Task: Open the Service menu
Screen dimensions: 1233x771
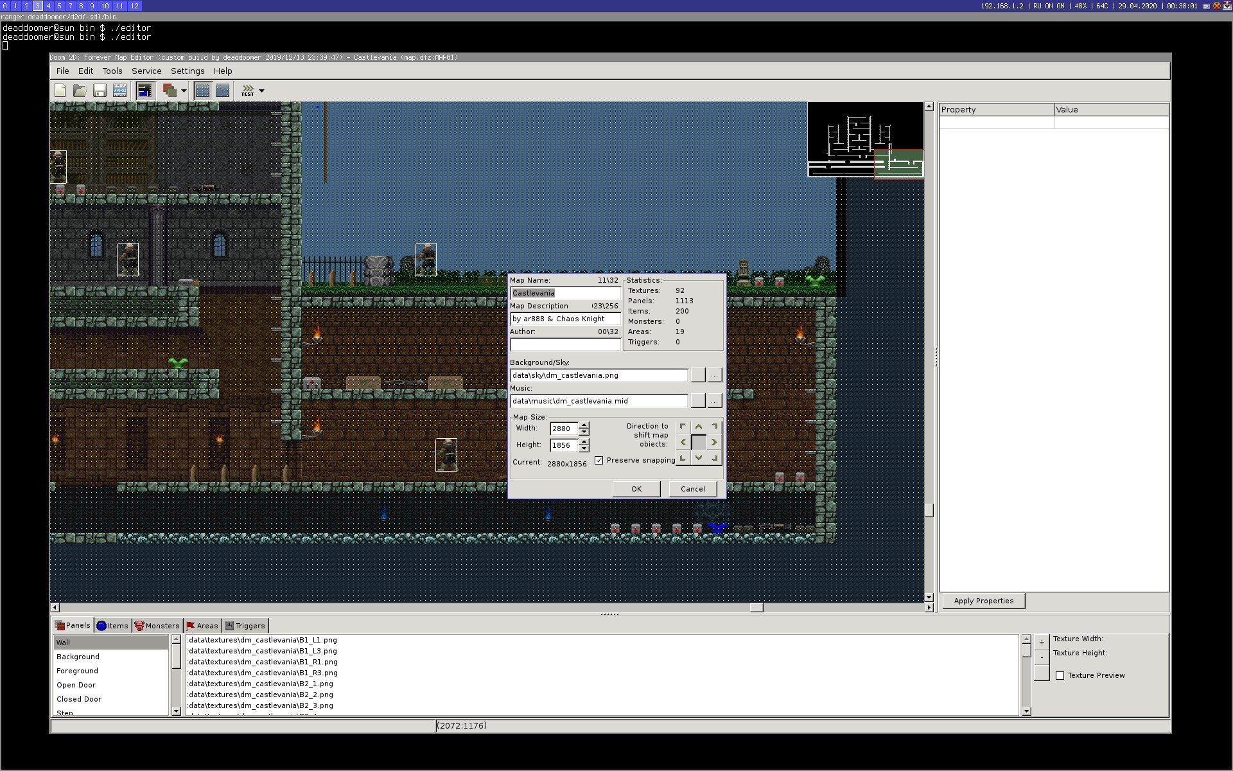Action: tap(146, 71)
